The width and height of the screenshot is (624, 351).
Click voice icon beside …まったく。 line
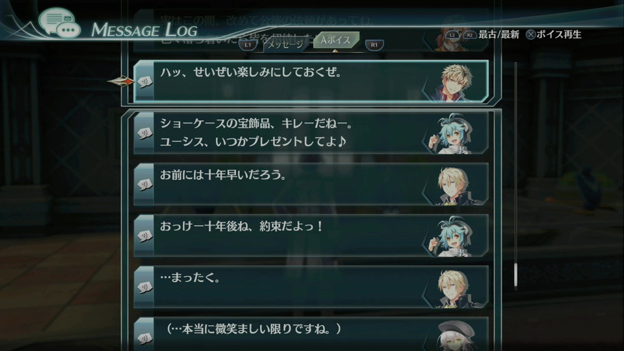pyautogui.click(x=145, y=287)
